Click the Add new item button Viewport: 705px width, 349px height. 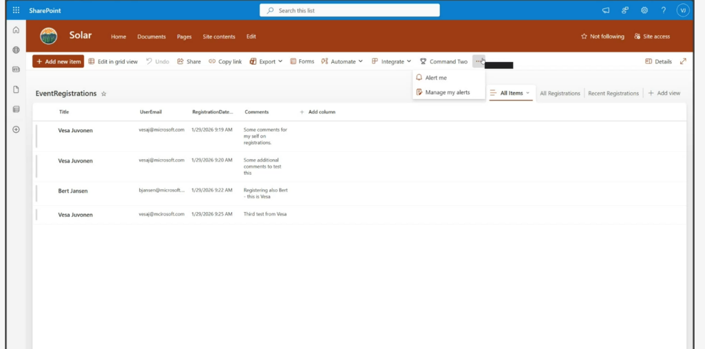58,61
